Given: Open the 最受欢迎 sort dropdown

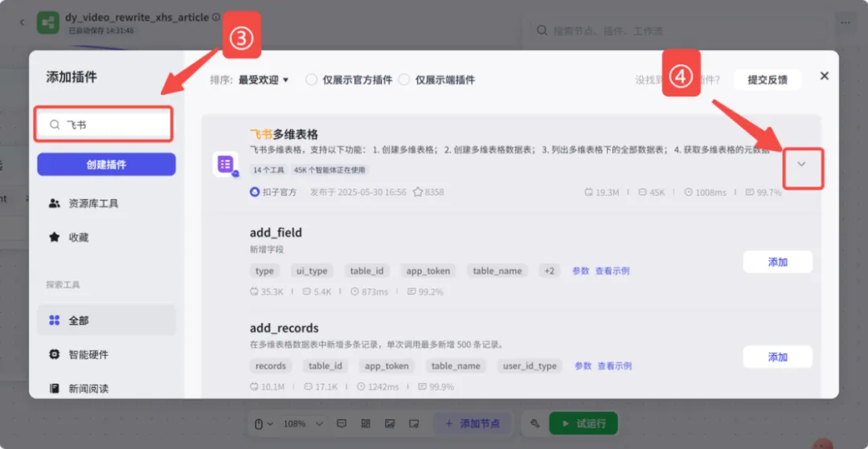Looking at the screenshot, I should (264, 80).
